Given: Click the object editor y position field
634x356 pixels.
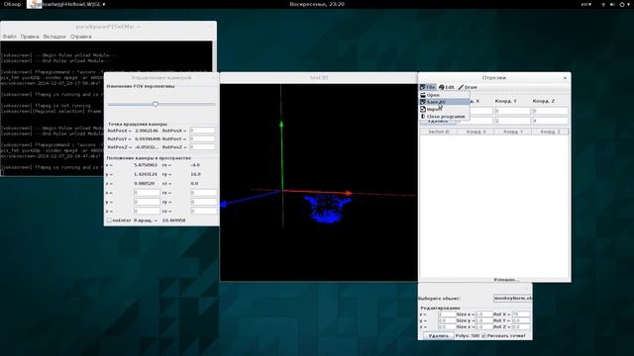Looking at the screenshot, I should pos(447,320).
